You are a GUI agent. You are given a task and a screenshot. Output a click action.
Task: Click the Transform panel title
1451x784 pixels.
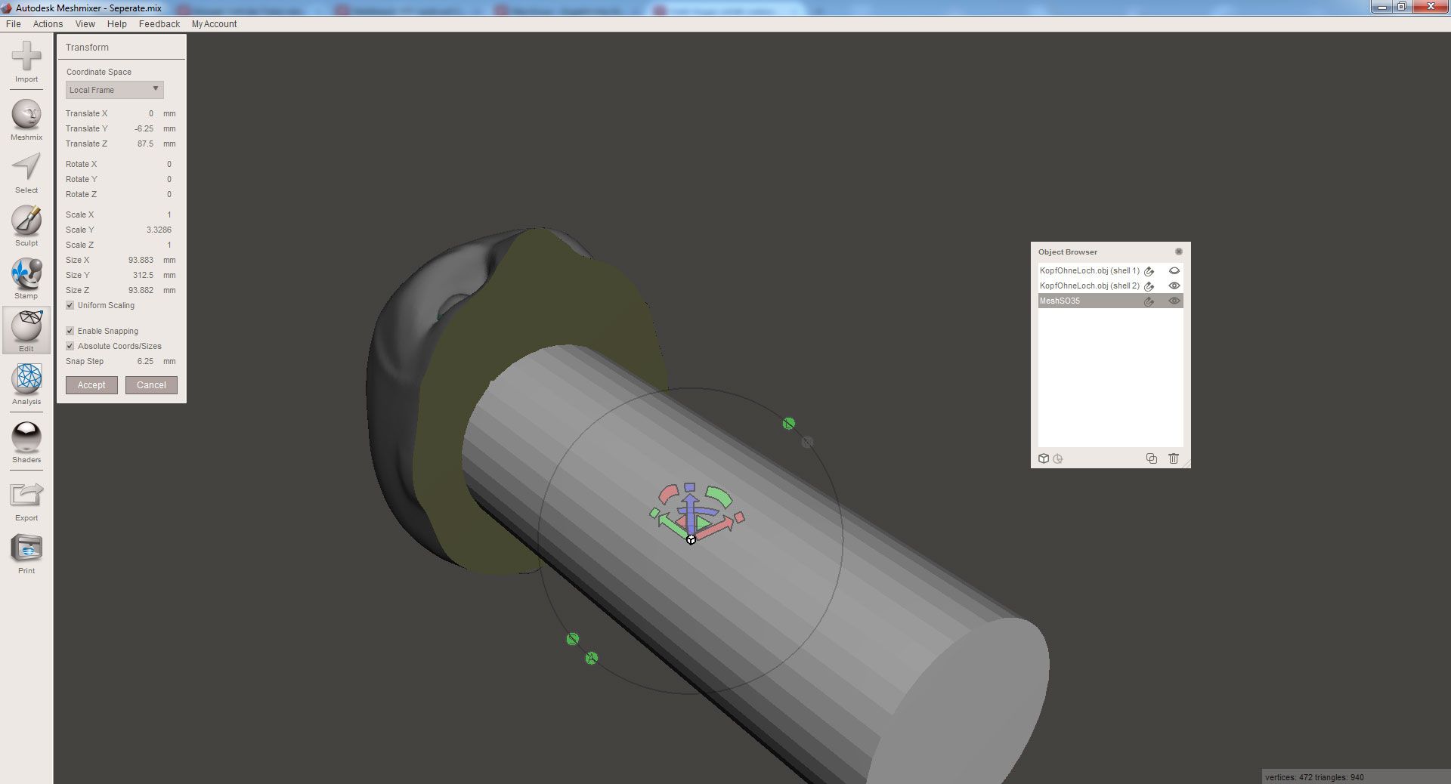tap(87, 48)
